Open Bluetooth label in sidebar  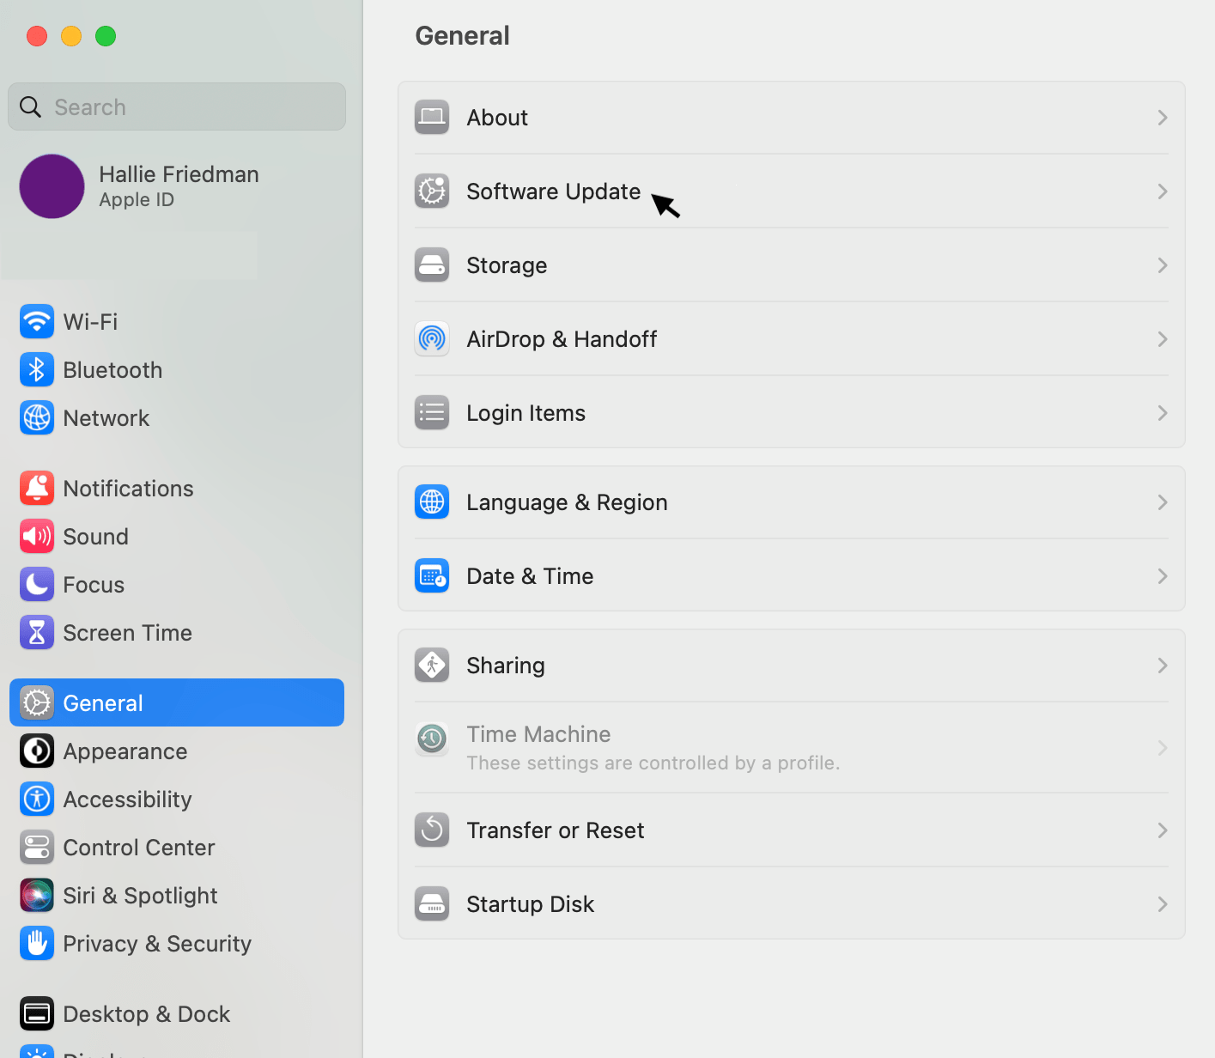point(112,370)
